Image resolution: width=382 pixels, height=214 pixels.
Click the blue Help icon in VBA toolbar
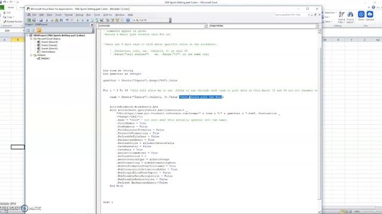tap(128, 20)
